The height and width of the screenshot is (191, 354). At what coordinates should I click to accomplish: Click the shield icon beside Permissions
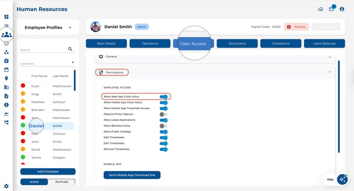[x=101, y=72]
